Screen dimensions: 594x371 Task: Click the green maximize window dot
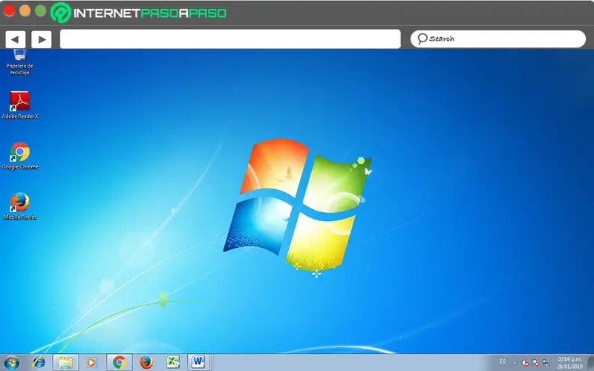pyautogui.click(x=41, y=10)
